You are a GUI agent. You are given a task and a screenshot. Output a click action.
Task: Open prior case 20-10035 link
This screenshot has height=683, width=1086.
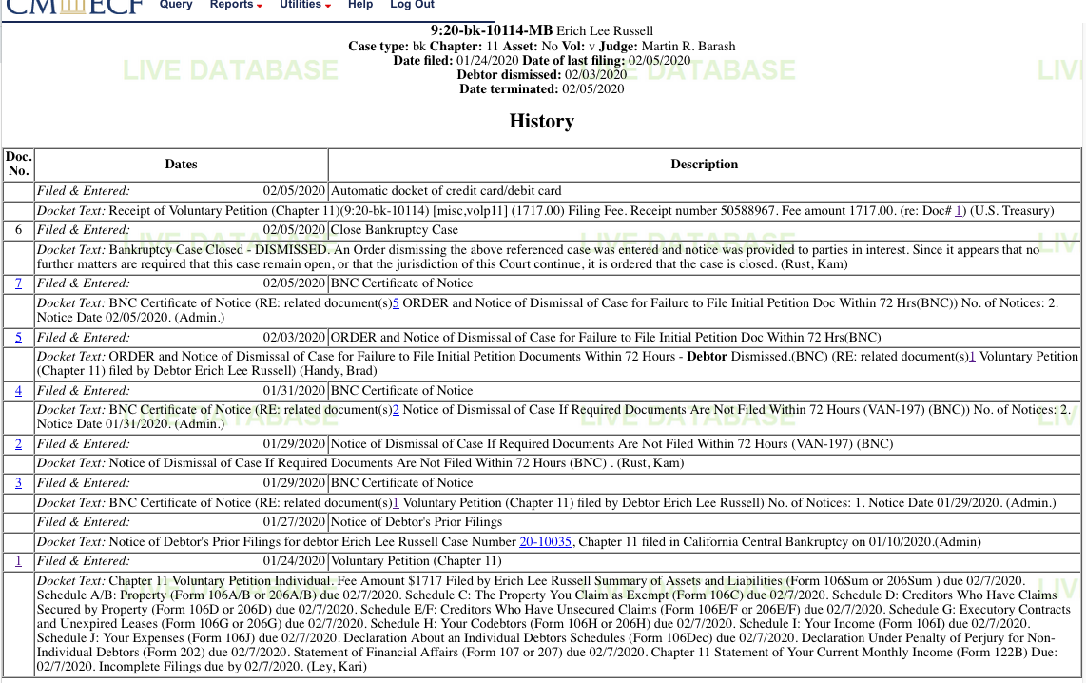(x=545, y=541)
